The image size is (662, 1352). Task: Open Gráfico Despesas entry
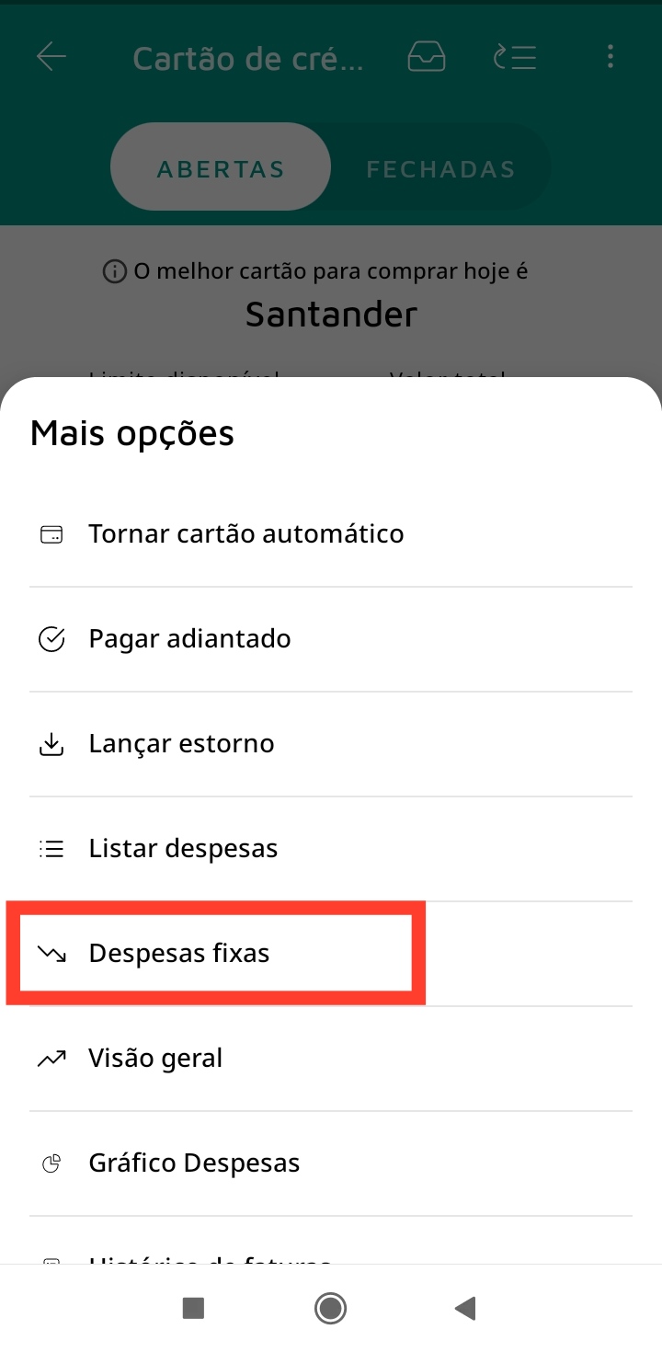194,1163
